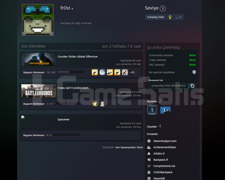
Task: Click the VAC banned None value
Action: [192, 65]
